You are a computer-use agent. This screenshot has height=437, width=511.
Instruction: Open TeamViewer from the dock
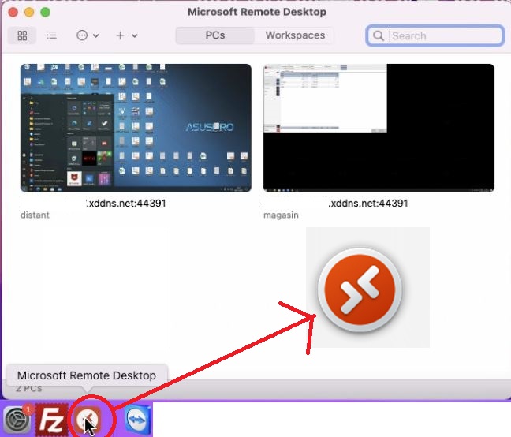click(137, 420)
